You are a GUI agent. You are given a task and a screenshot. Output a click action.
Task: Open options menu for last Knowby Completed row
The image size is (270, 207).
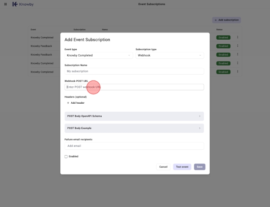click(238, 72)
